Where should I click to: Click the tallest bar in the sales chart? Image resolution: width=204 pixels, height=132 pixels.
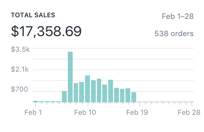[x=70, y=77]
